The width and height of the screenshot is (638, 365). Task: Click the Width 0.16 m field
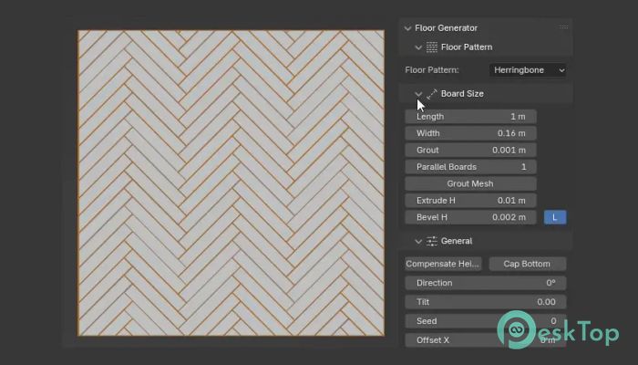[470, 133]
